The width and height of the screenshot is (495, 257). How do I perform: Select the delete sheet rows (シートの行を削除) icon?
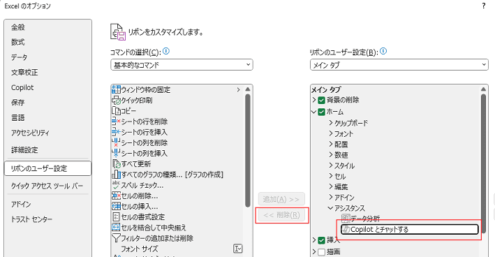(x=116, y=122)
